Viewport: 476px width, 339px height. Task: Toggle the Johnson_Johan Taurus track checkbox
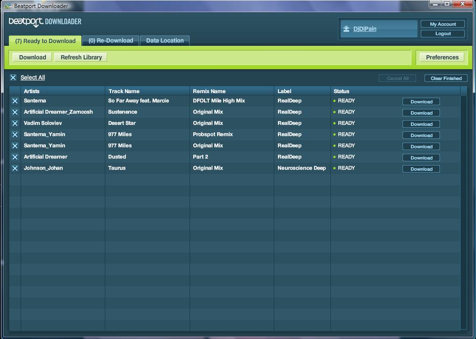[x=15, y=168]
